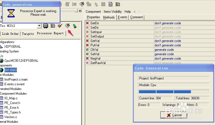
Task: Toggle the GetRawVal method checkbox
Action: tap(87, 63)
